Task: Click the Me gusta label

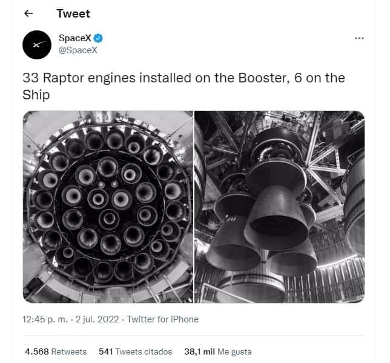Action: tap(234, 351)
